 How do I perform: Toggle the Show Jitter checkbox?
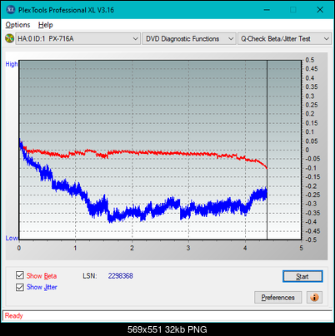pyautogui.click(x=20, y=287)
